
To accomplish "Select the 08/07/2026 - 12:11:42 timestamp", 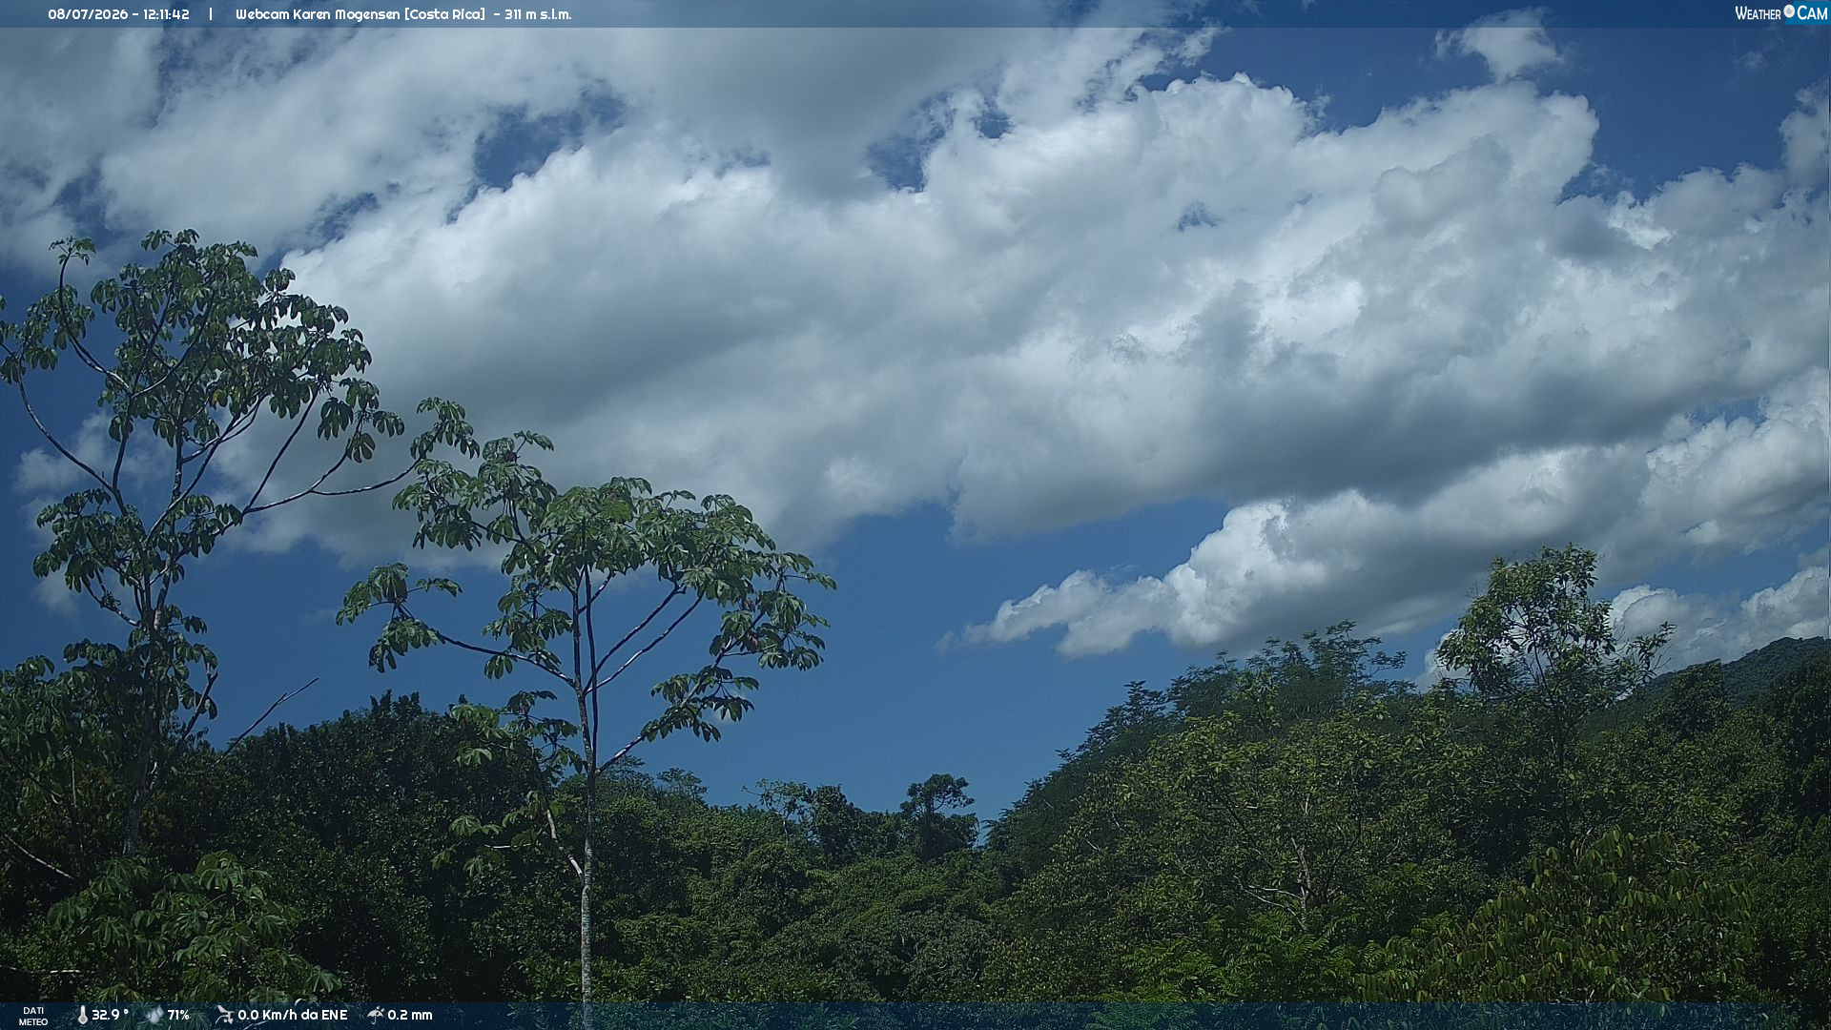I will click(x=118, y=14).
